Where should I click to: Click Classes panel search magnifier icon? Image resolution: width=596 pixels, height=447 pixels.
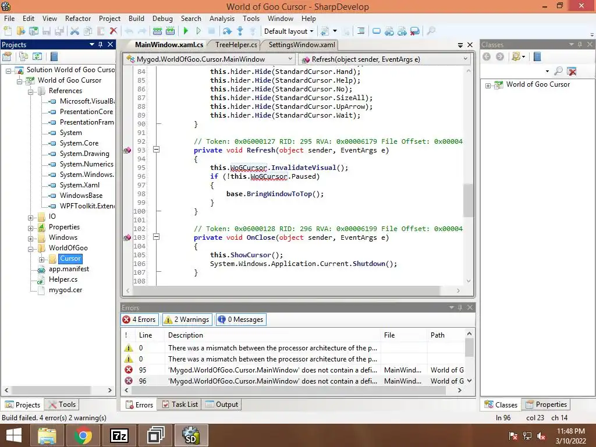(558, 70)
